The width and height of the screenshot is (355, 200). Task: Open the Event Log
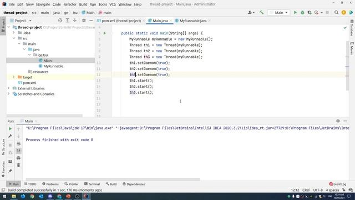pyautogui.click(x=338, y=184)
